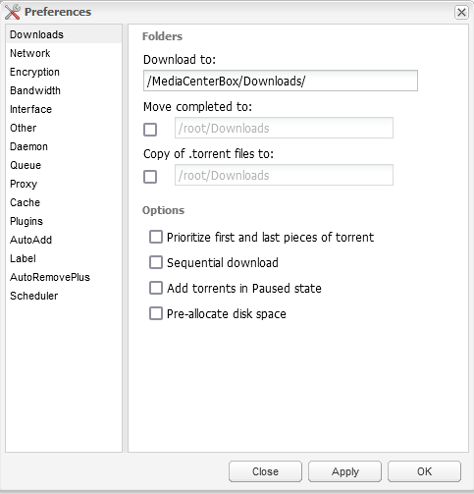Open the Interface preferences
The image size is (474, 494).
[30, 109]
